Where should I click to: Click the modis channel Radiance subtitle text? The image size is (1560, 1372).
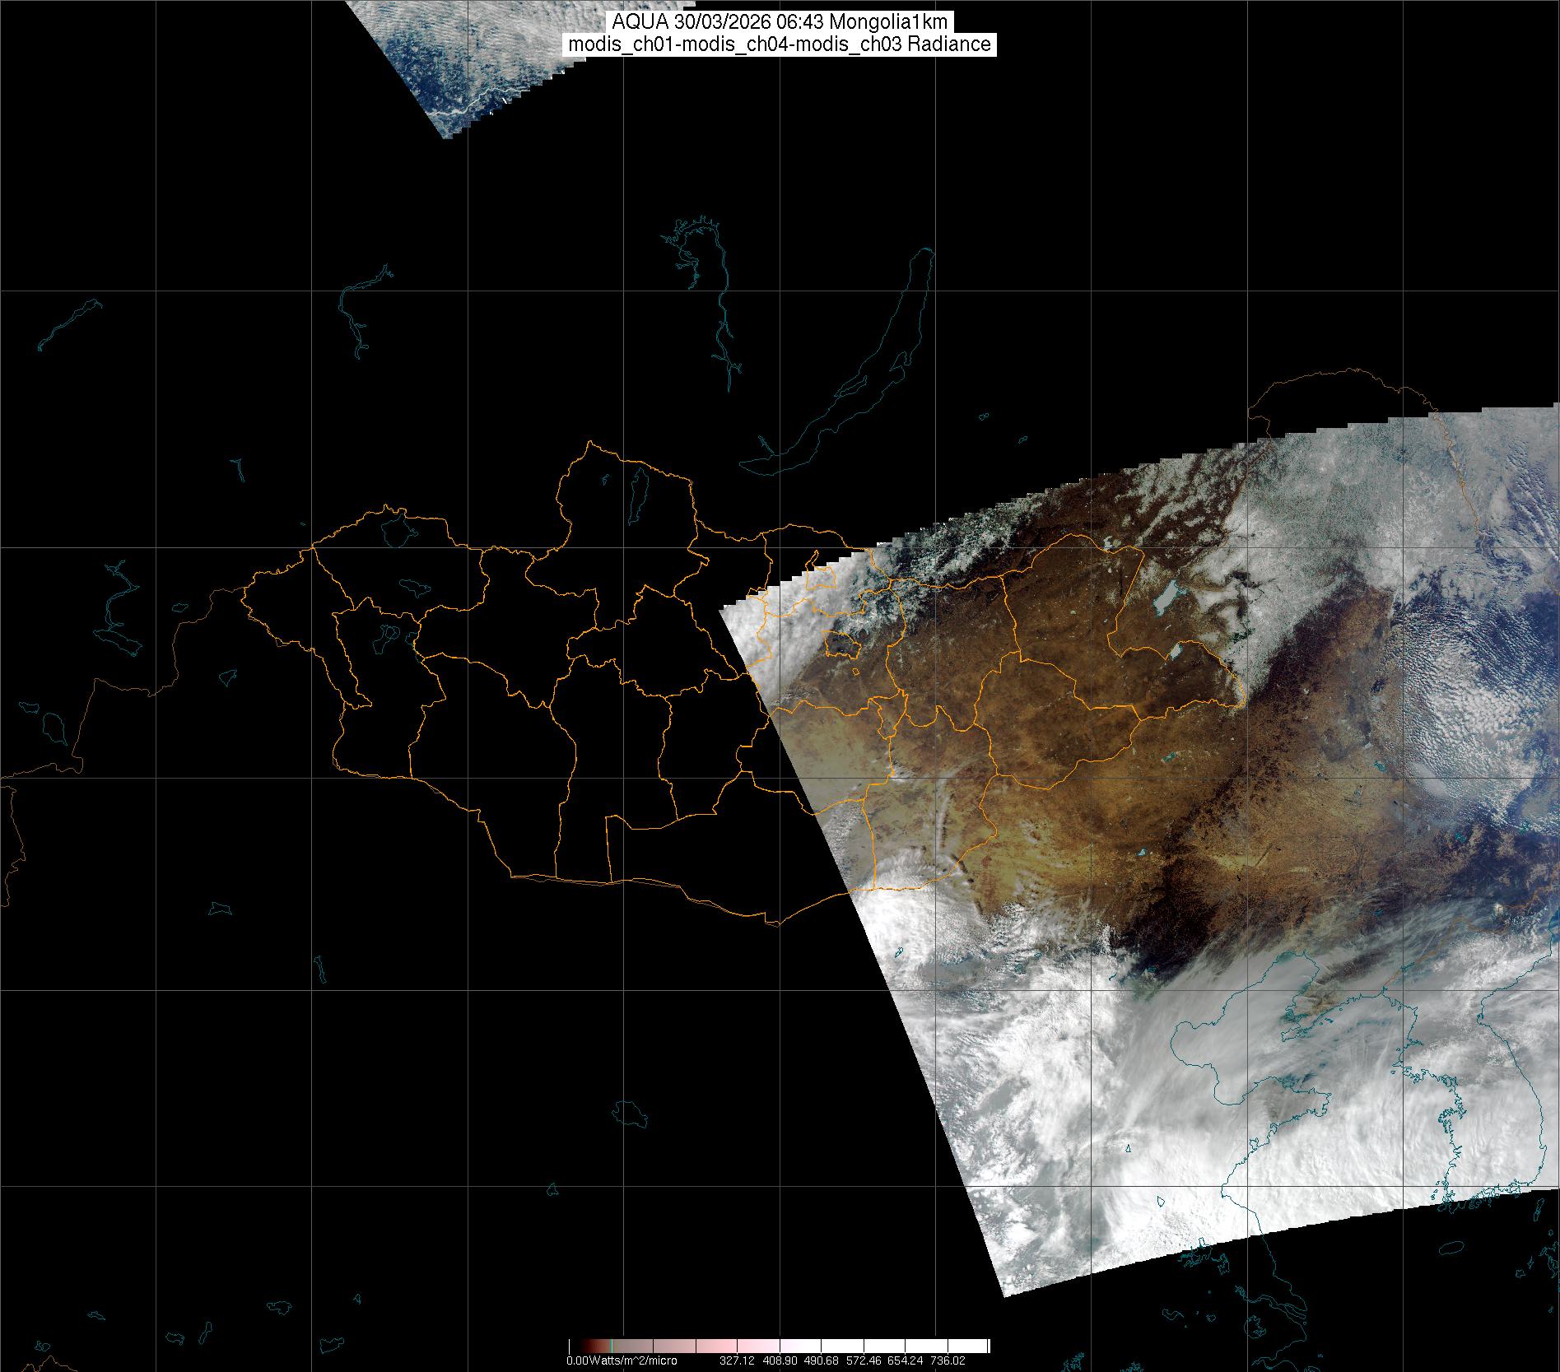779,44
